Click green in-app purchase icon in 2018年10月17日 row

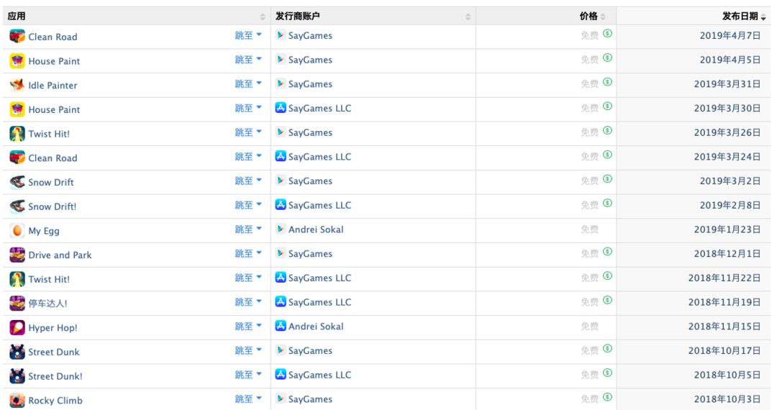(607, 349)
